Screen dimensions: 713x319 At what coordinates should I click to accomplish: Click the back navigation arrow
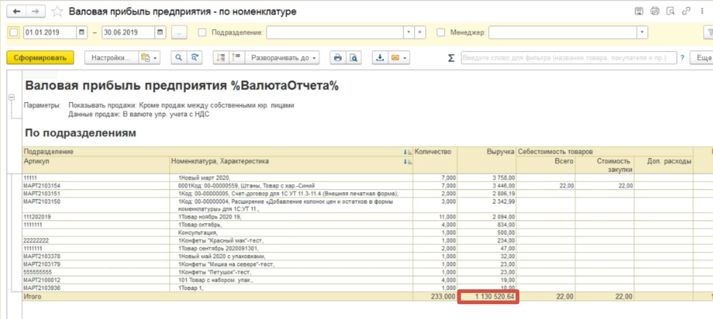(x=17, y=12)
